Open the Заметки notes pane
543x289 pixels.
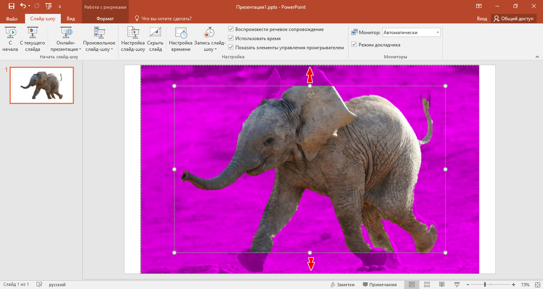[x=342, y=285]
